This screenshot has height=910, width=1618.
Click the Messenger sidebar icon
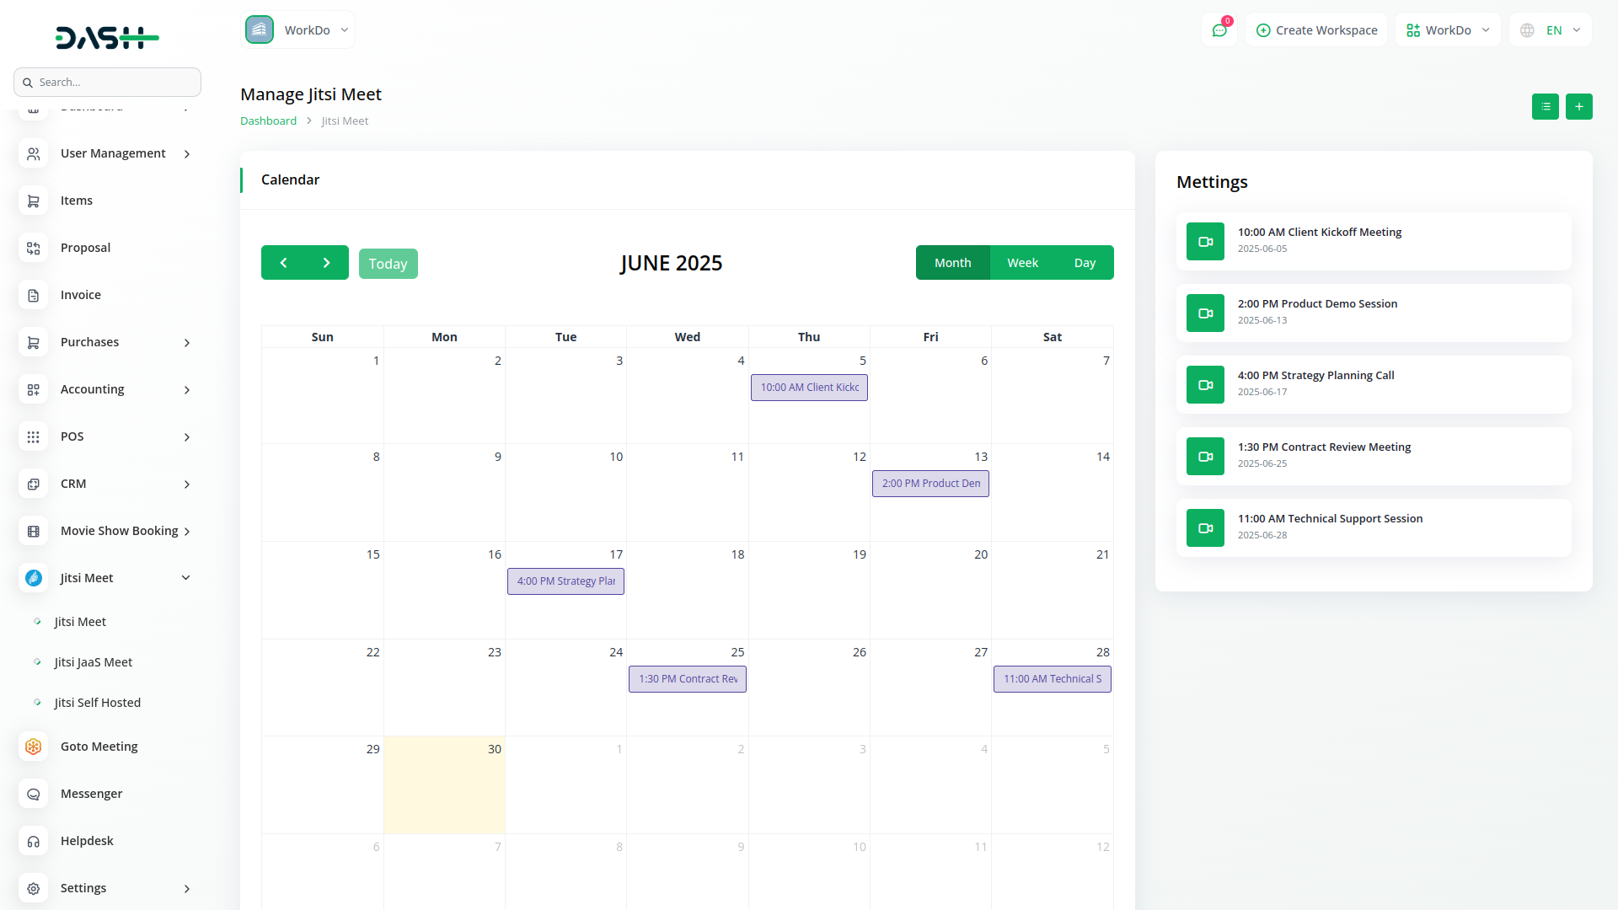point(34,794)
